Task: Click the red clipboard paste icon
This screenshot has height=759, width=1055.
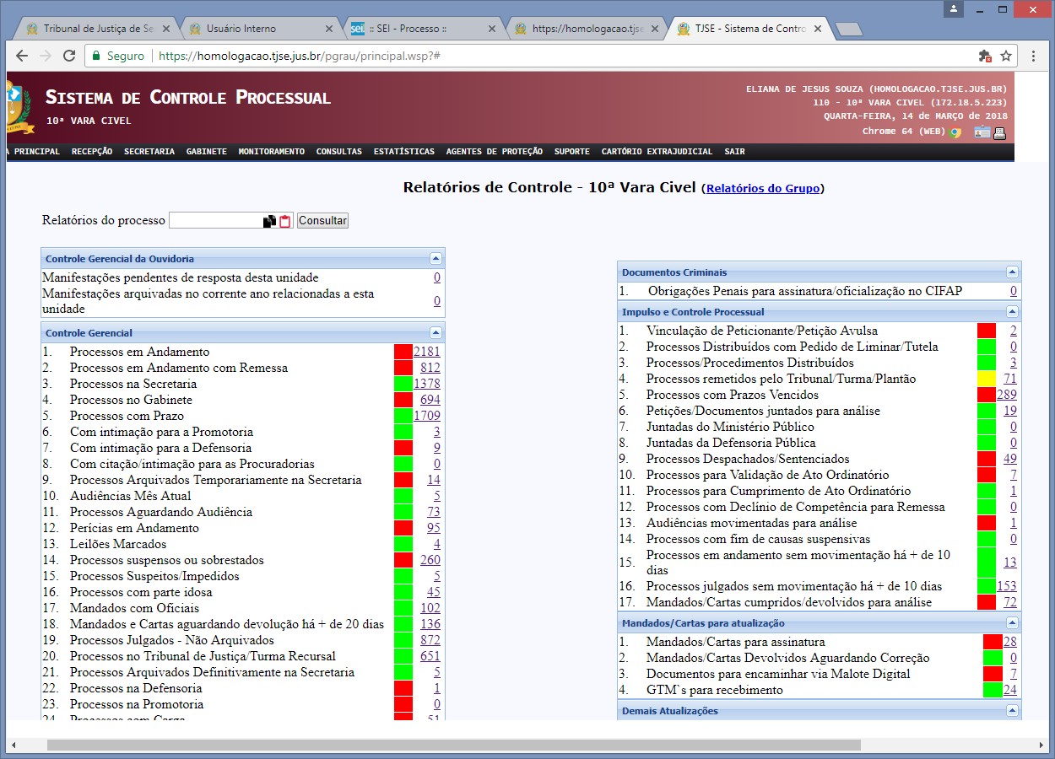Action: pyautogui.click(x=285, y=221)
